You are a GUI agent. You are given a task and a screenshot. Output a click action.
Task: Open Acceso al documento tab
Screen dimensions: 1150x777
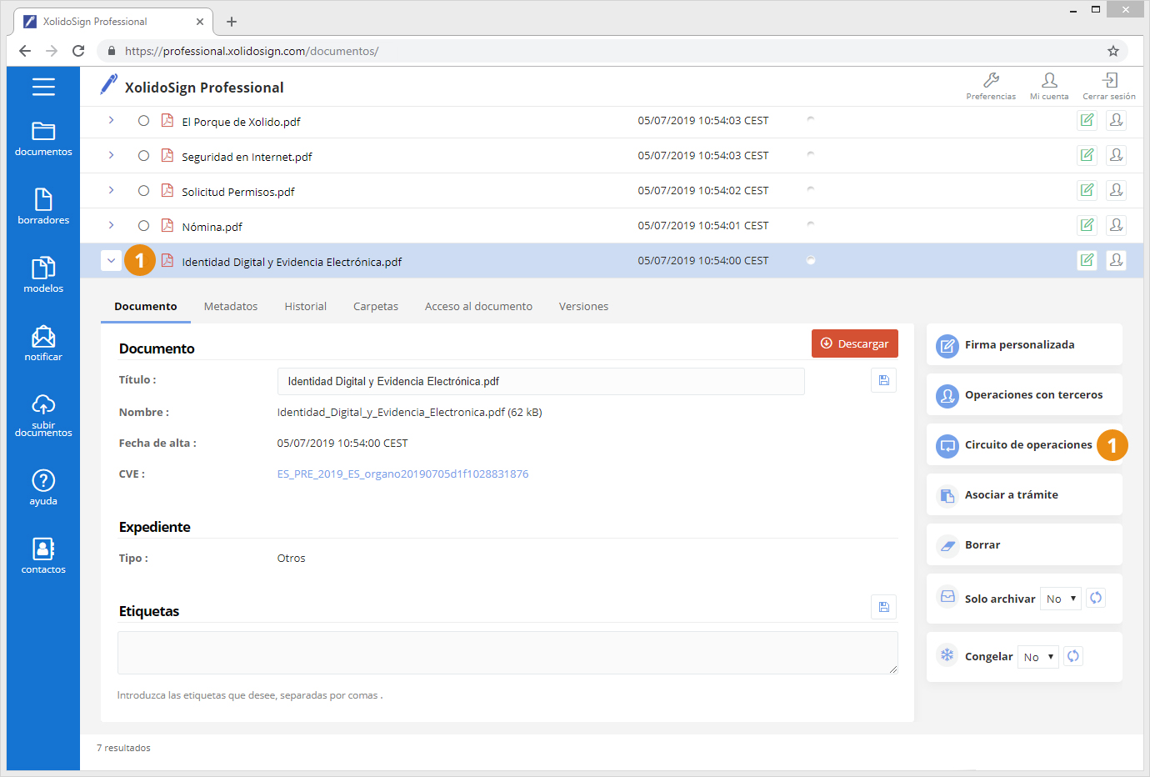(x=478, y=306)
